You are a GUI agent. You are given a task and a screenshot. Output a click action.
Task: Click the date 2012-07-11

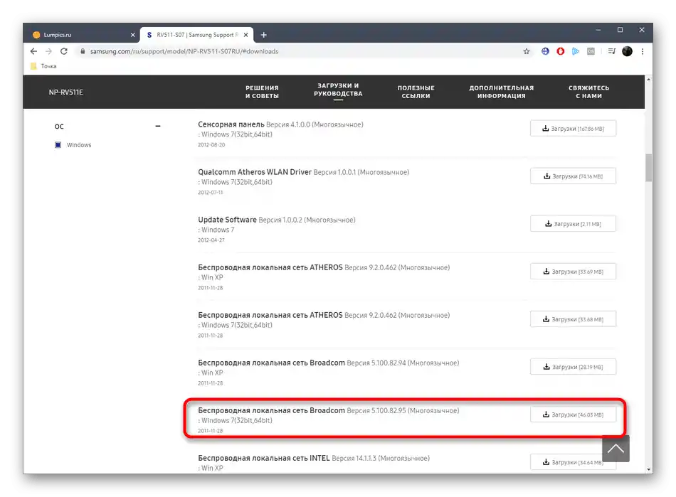point(211,193)
